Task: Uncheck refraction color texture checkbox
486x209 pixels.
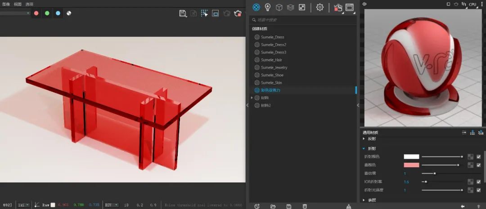Action: [x=478, y=157]
